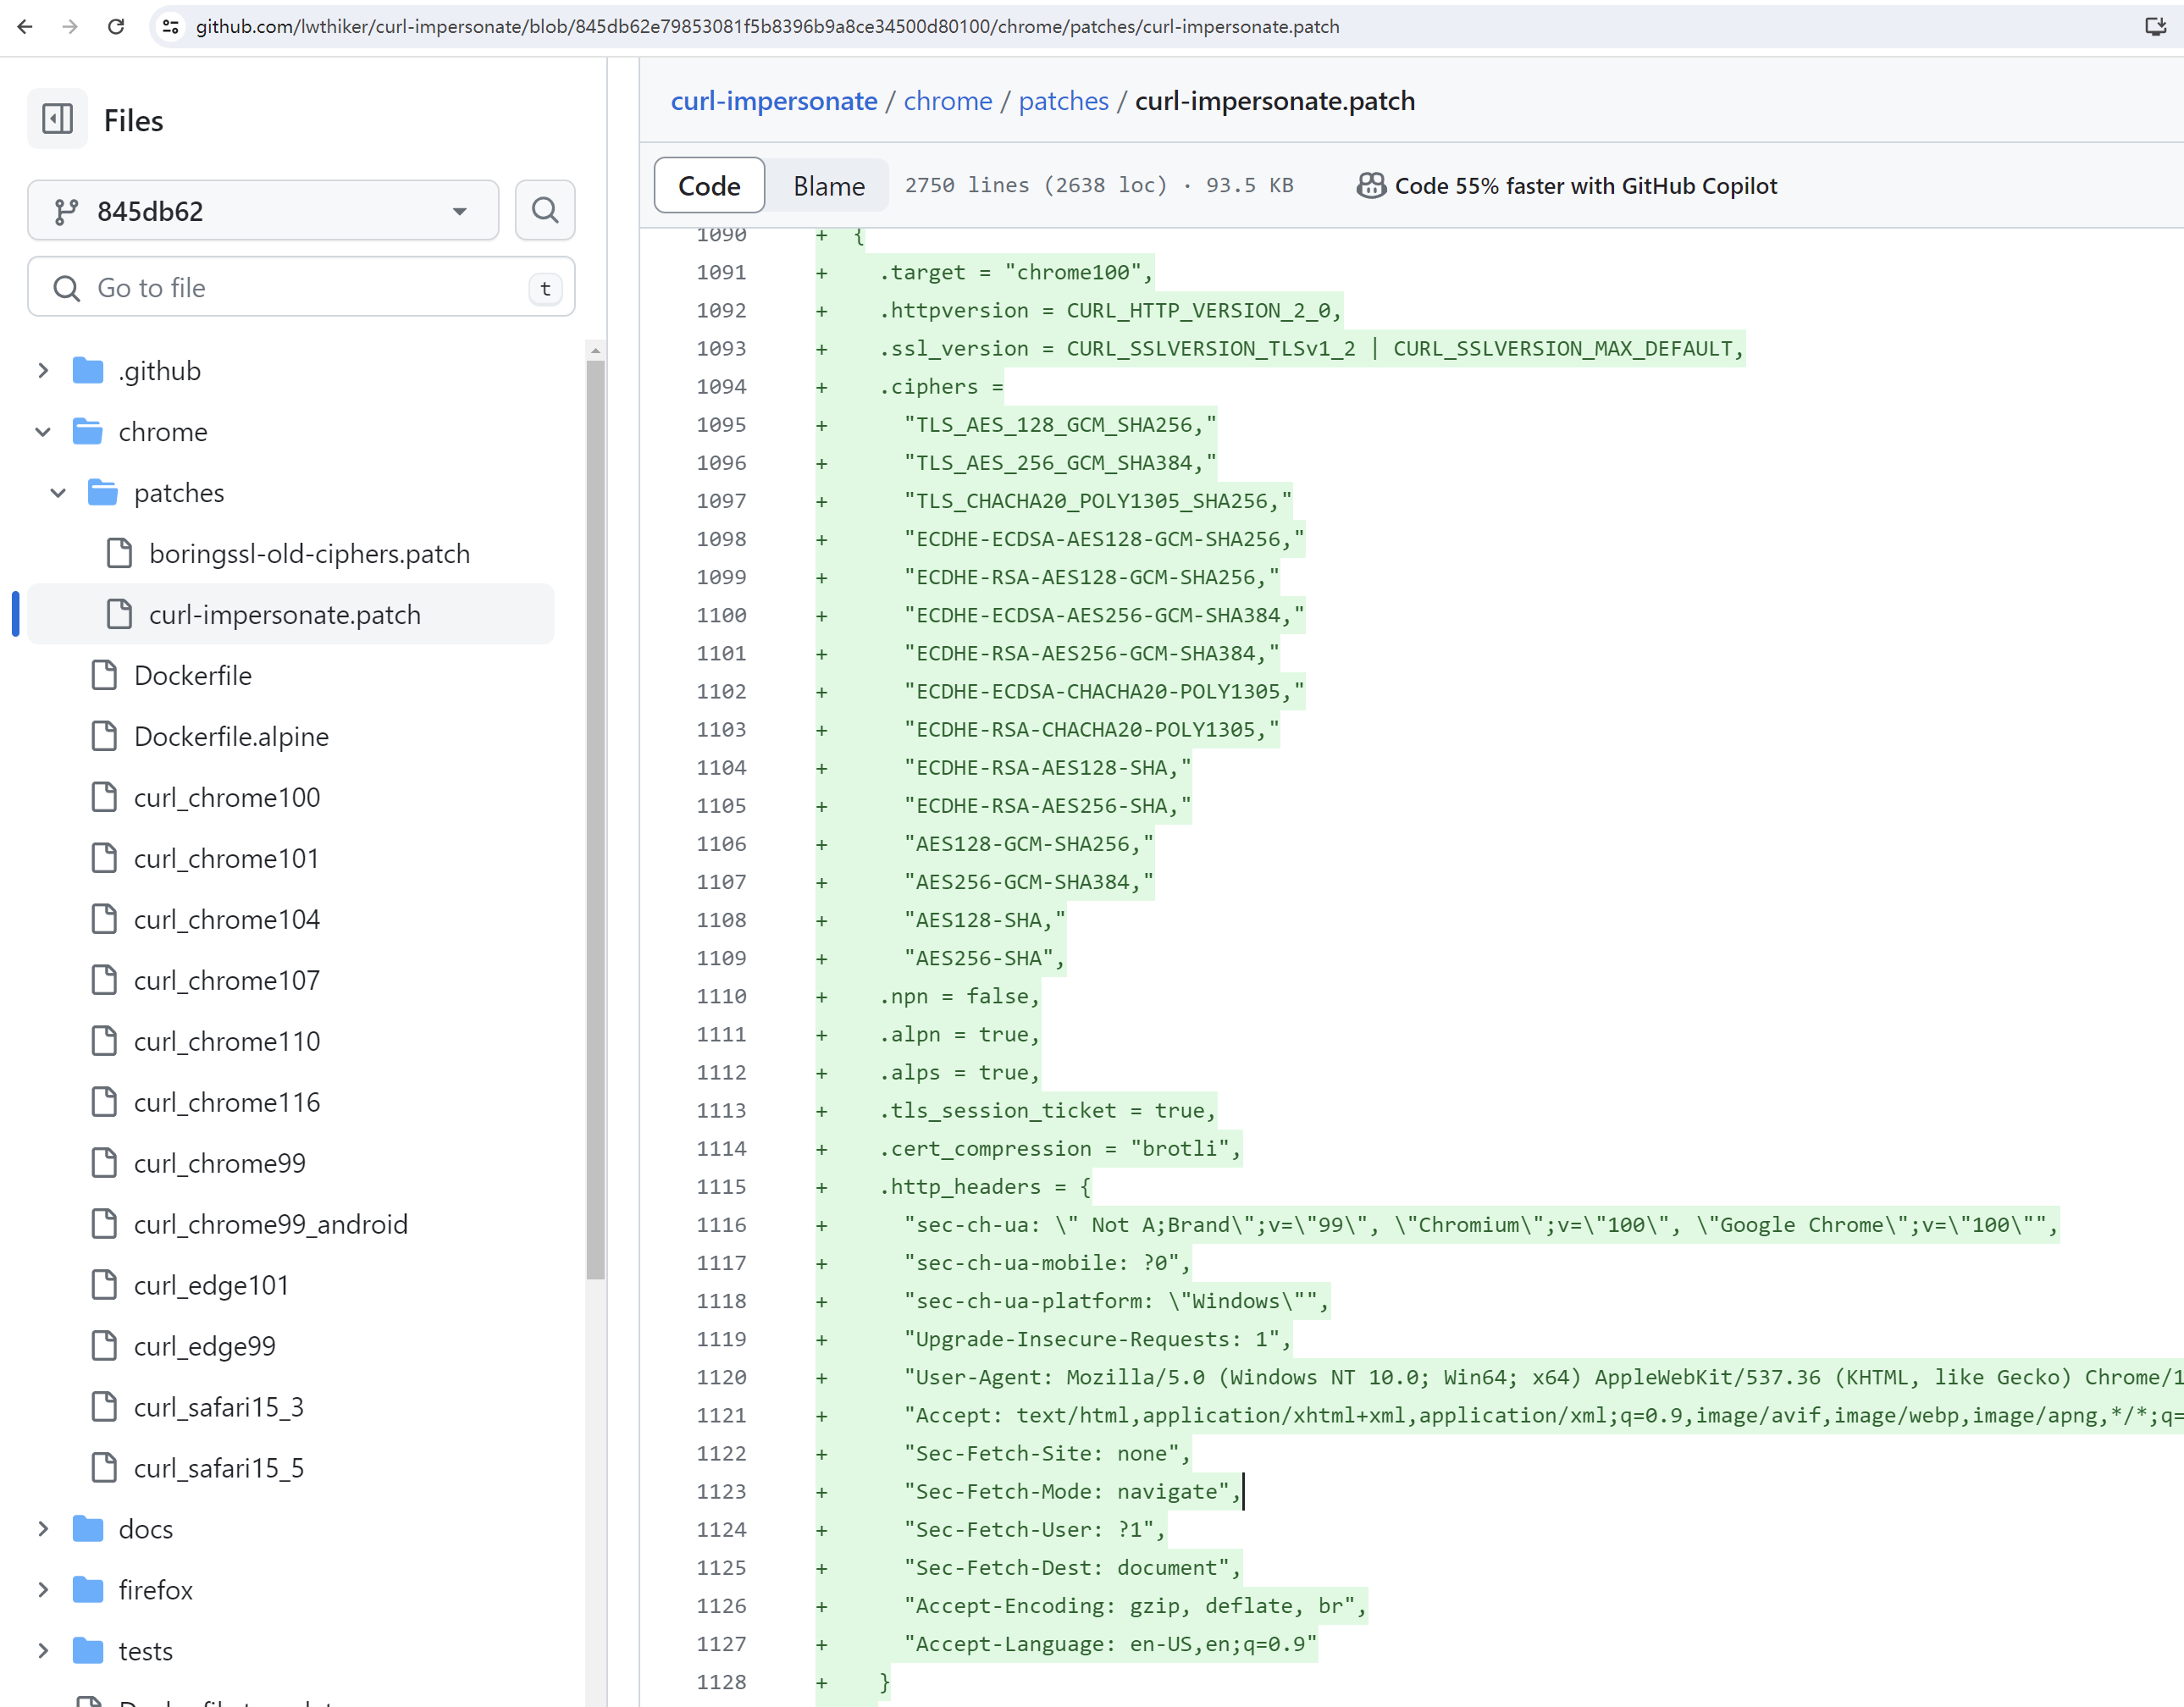2184x1707 pixels.
Task: Click the site information icon in address bar
Action: 171,27
